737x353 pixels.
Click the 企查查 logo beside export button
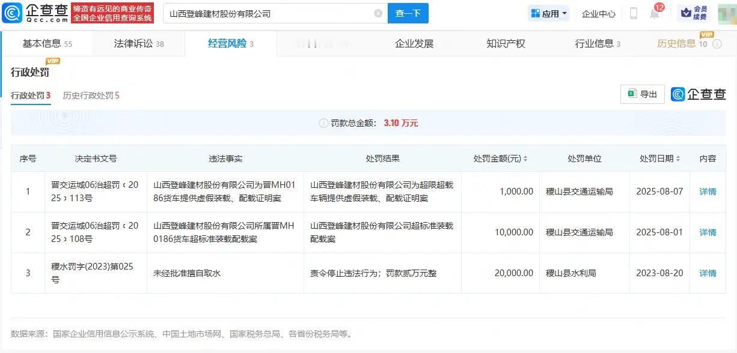699,94
